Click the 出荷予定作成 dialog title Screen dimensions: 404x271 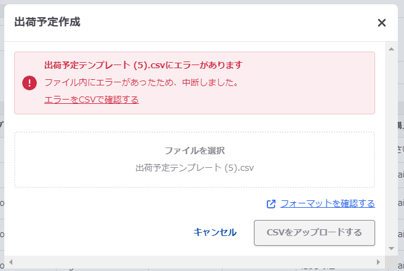tap(47, 23)
